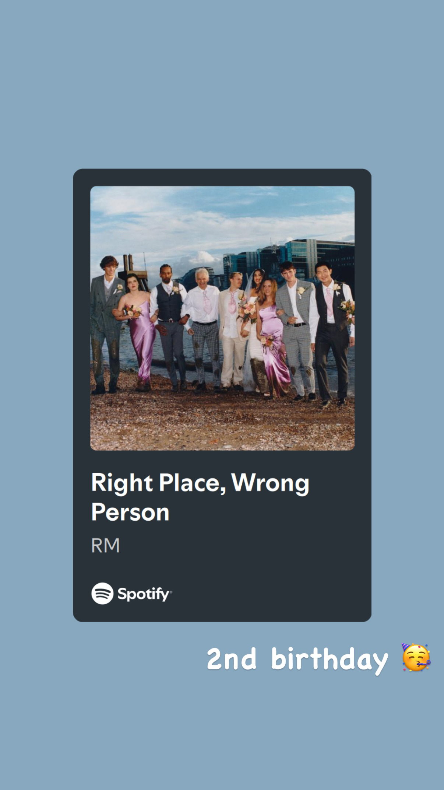Open the Right Place, Wrong Person title

point(200,497)
